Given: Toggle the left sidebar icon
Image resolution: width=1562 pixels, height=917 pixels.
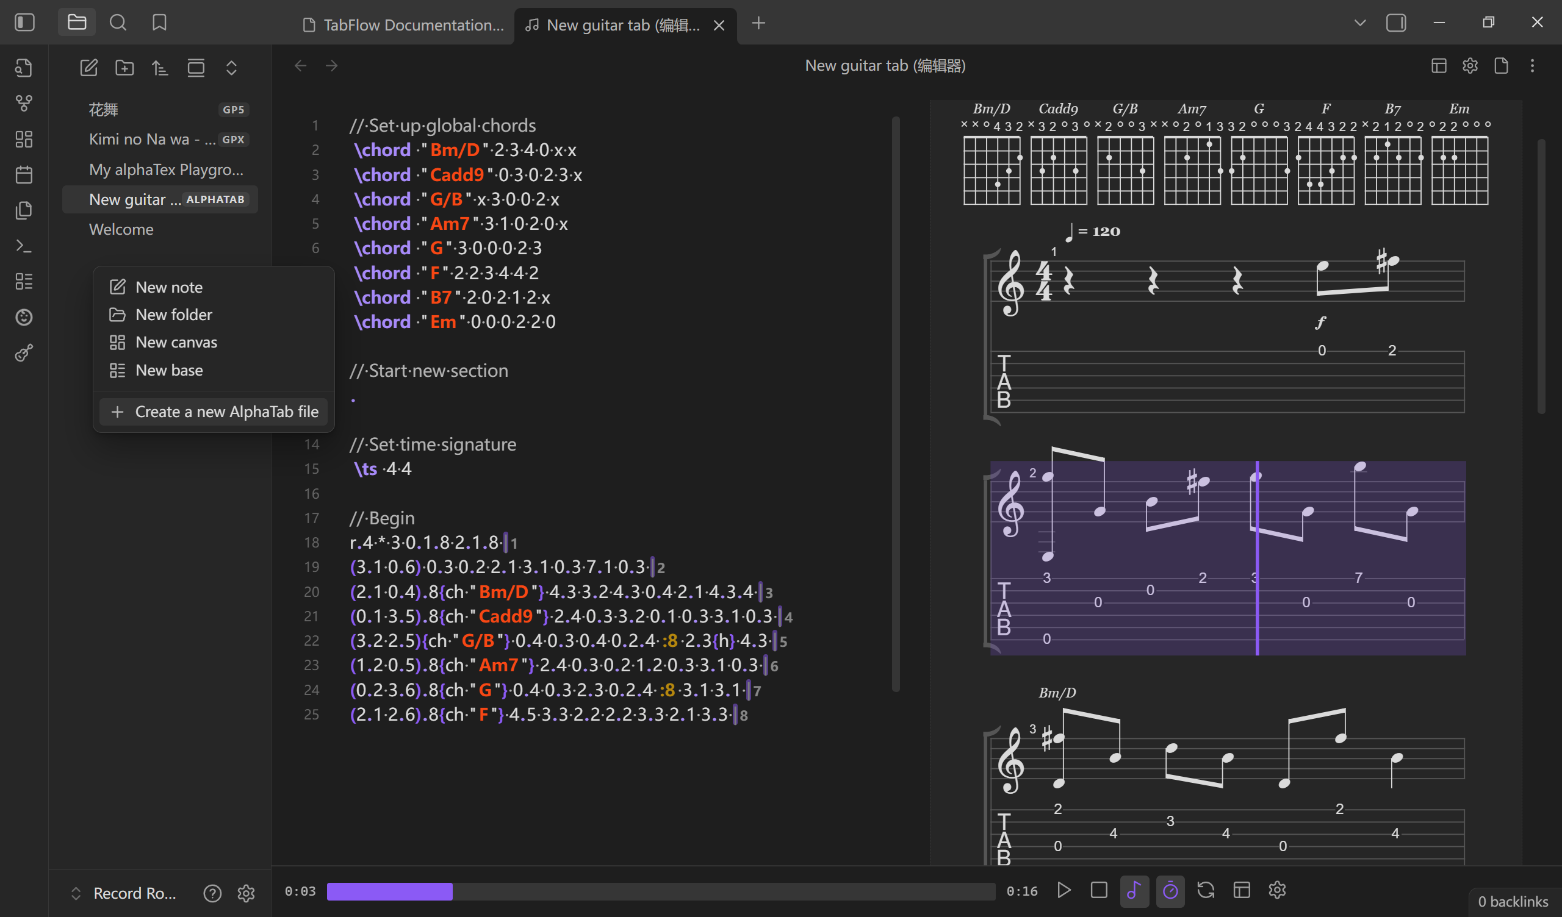Looking at the screenshot, I should click(x=24, y=23).
